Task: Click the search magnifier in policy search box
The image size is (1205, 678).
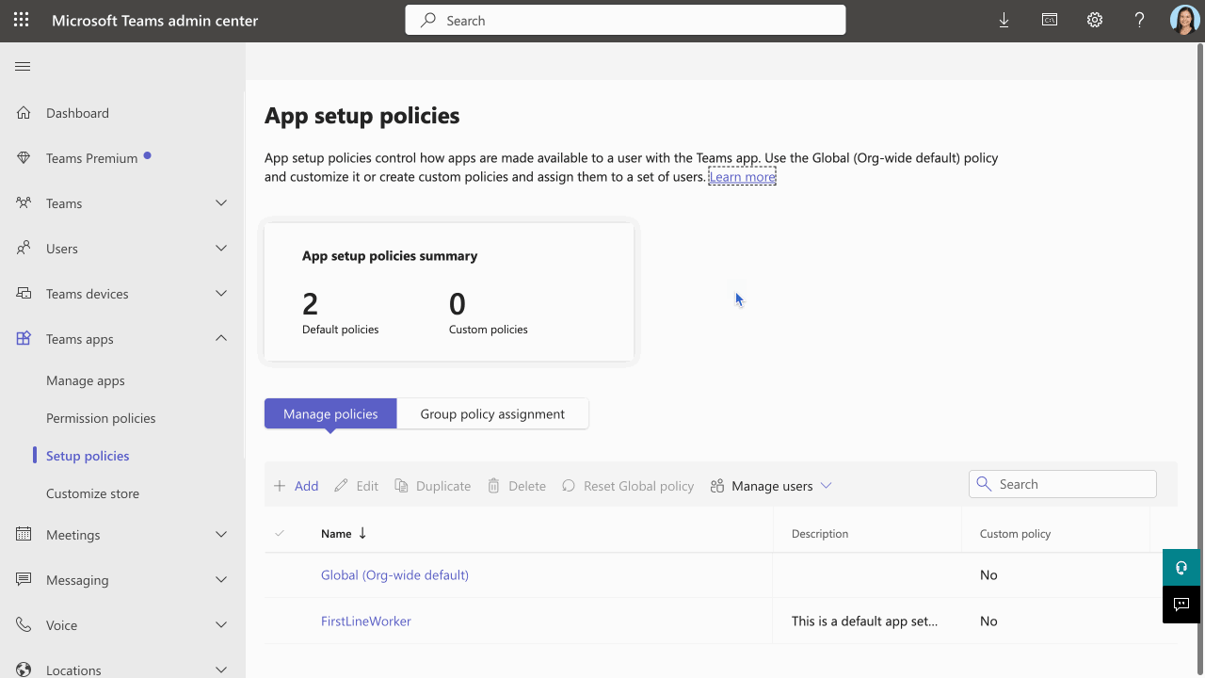Action: coord(984,484)
